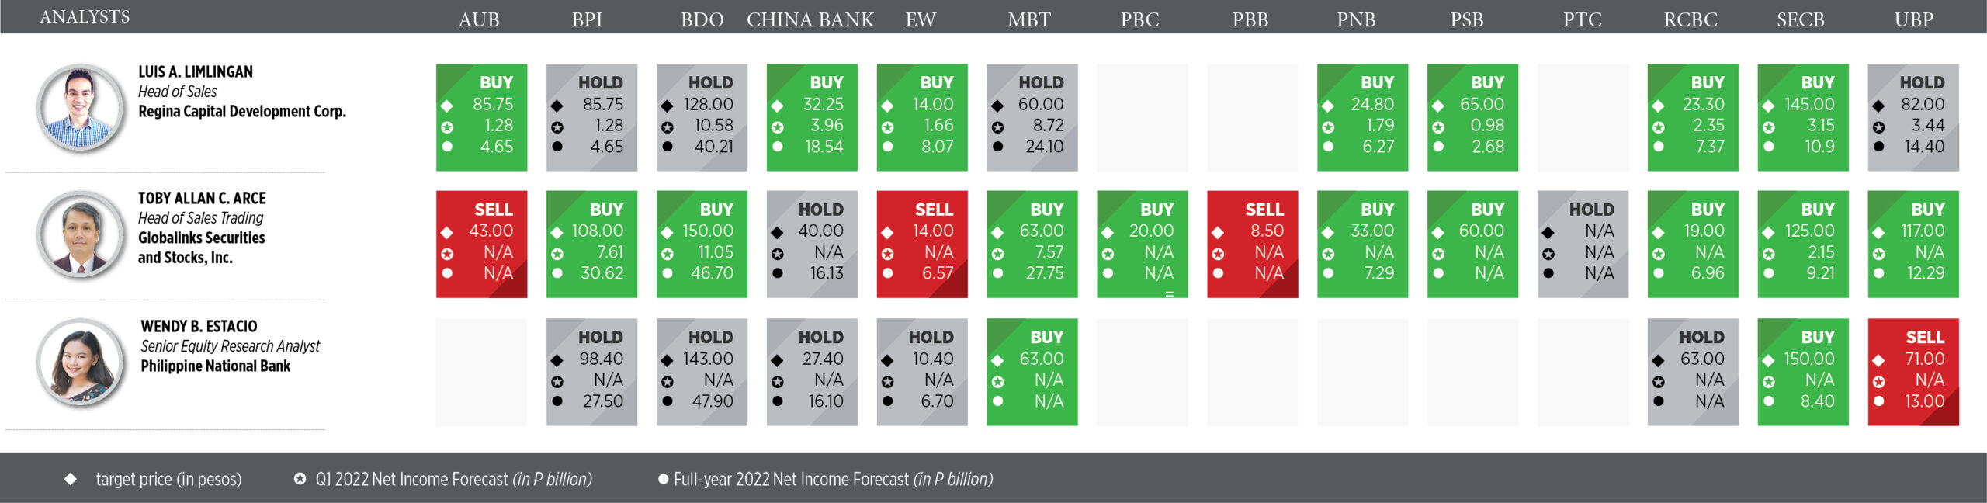Click Toby Allan C. Arce's portrait photo
The image size is (1987, 503).
click(81, 234)
